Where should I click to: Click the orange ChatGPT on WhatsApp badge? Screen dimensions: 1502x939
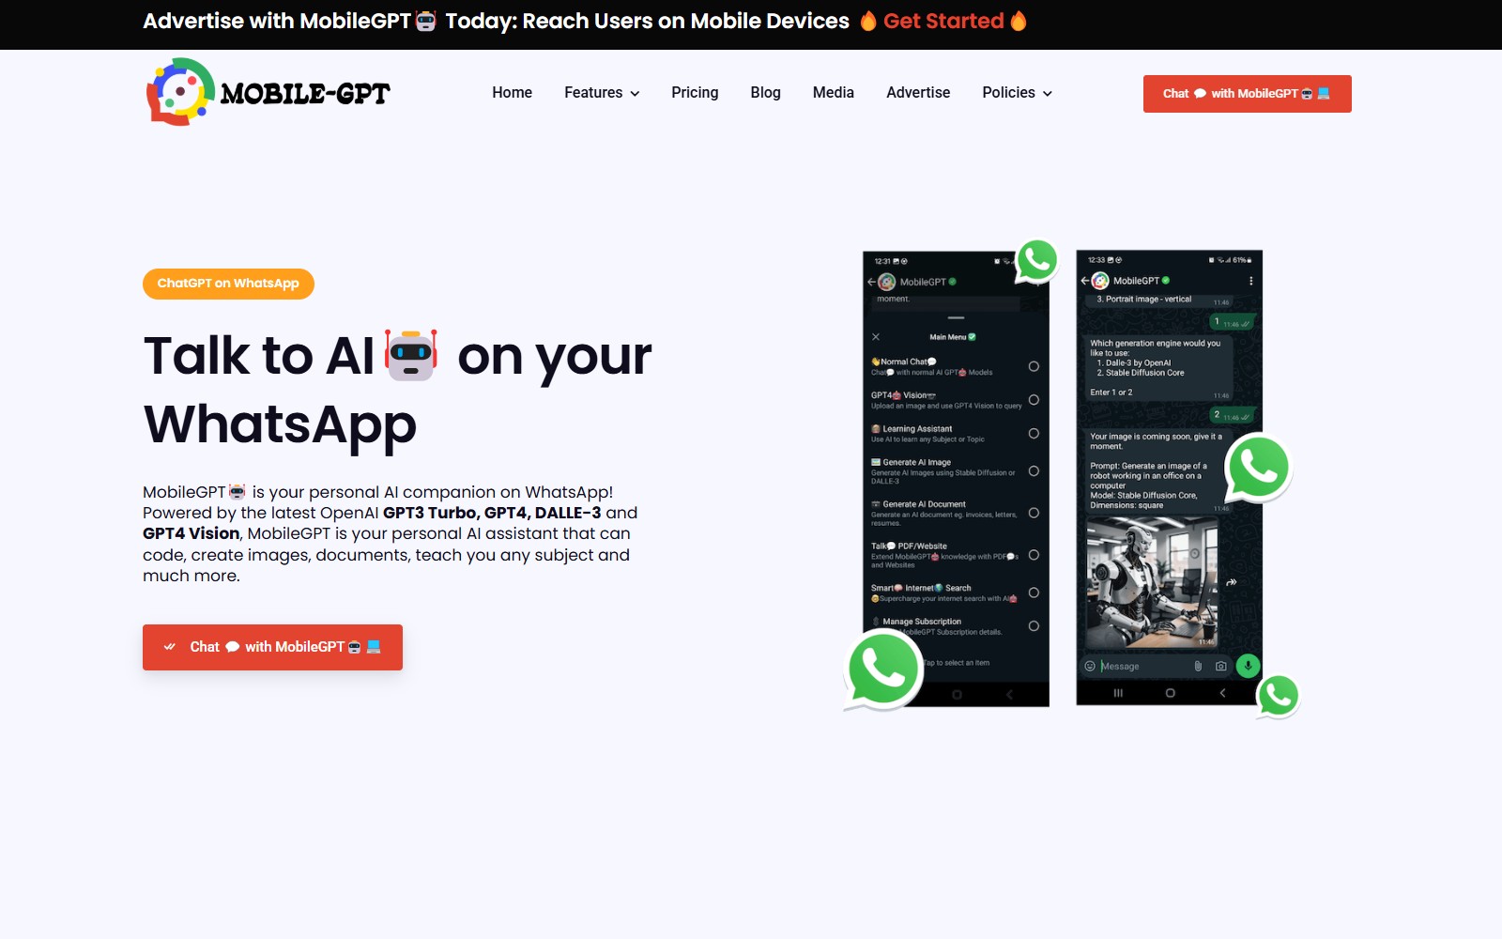228,284
